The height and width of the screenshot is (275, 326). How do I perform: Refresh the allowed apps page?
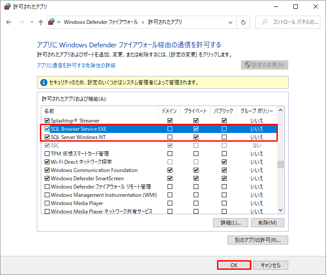tap(243, 22)
